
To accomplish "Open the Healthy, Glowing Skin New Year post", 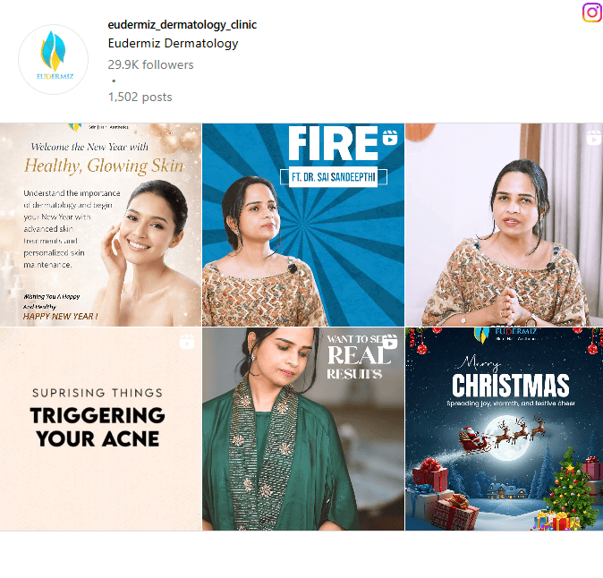I will (x=100, y=225).
